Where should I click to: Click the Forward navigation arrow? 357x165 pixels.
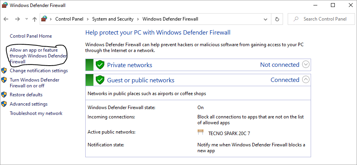coord(18,19)
